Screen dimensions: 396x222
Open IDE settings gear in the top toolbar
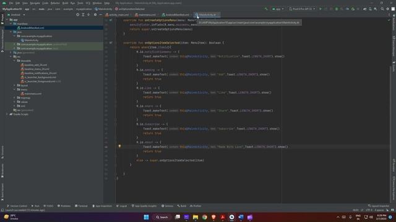[x=388, y=9]
